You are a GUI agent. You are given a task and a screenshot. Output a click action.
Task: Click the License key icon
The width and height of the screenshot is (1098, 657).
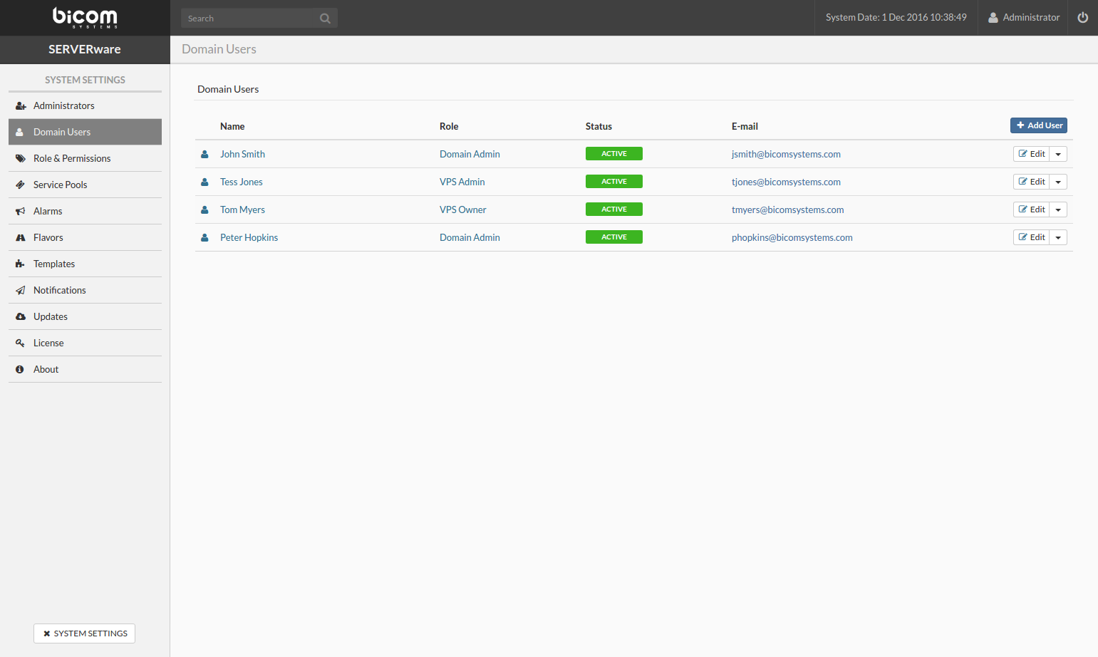(20, 343)
